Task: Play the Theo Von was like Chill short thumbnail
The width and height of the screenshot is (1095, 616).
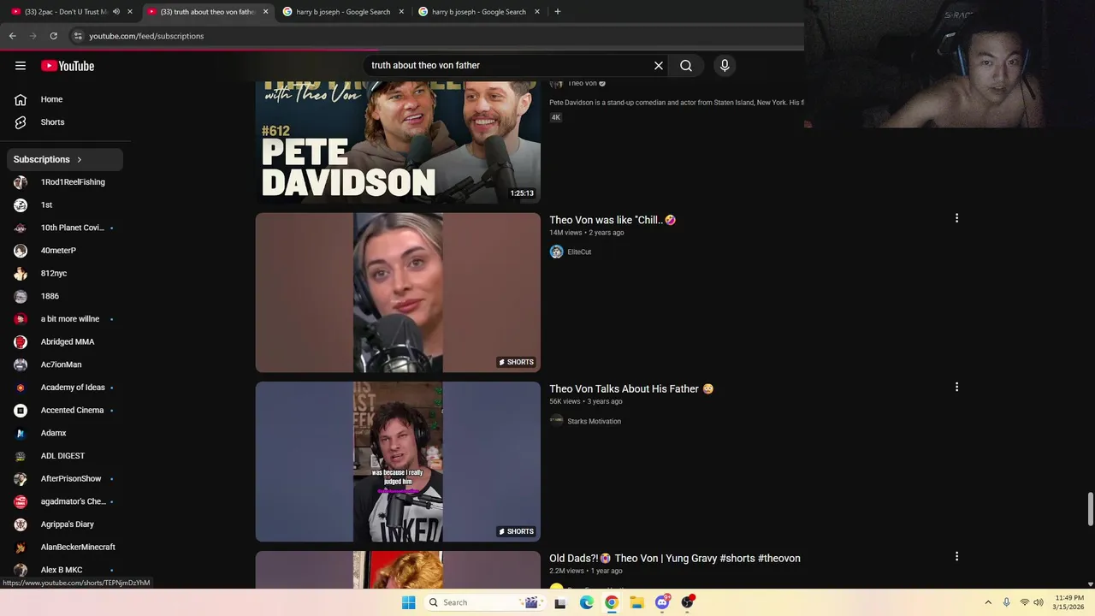Action: pyautogui.click(x=398, y=293)
